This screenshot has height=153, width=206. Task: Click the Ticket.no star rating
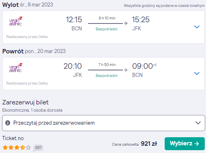pyautogui.click(x=17, y=148)
